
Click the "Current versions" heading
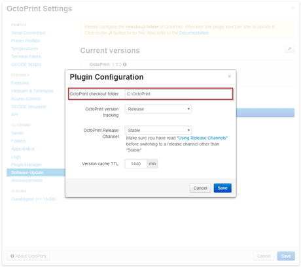[110, 50]
